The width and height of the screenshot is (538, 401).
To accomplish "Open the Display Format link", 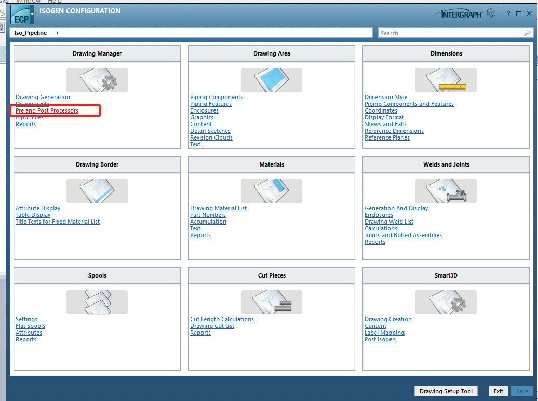I will [x=384, y=117].
